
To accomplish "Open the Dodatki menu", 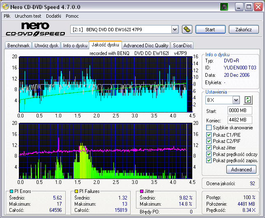I will tap(53, 16).
